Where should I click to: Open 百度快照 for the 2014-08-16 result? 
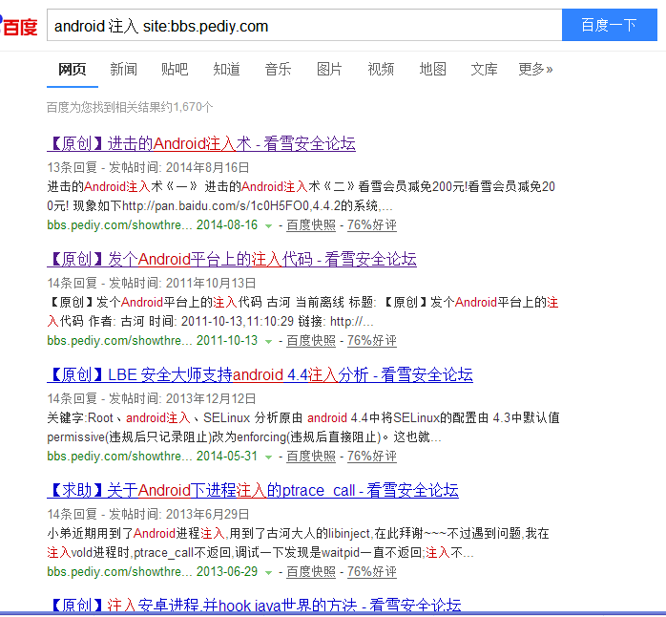tap(311, 225)
